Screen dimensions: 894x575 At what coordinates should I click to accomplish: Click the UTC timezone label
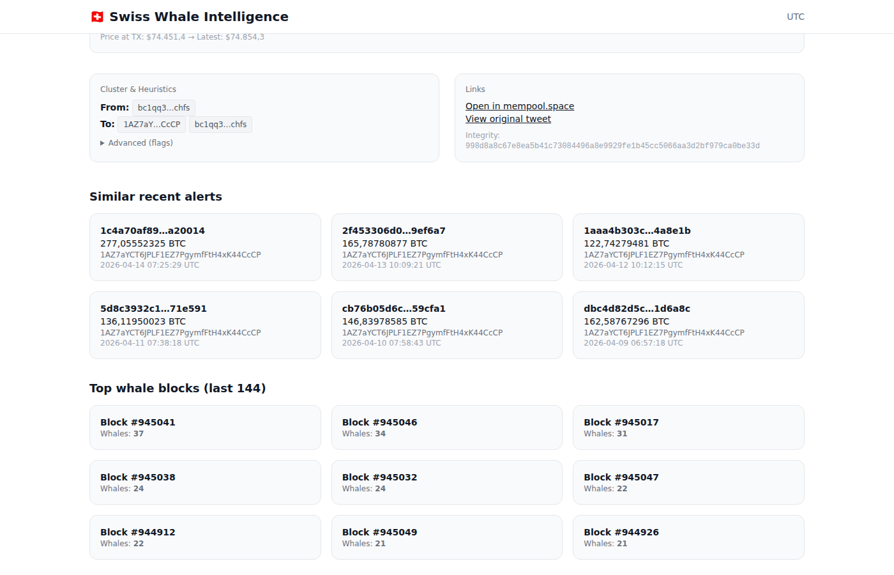[795, 17]
